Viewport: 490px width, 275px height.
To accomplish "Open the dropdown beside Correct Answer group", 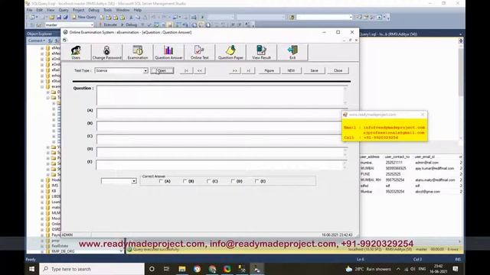I will point(134,181).
